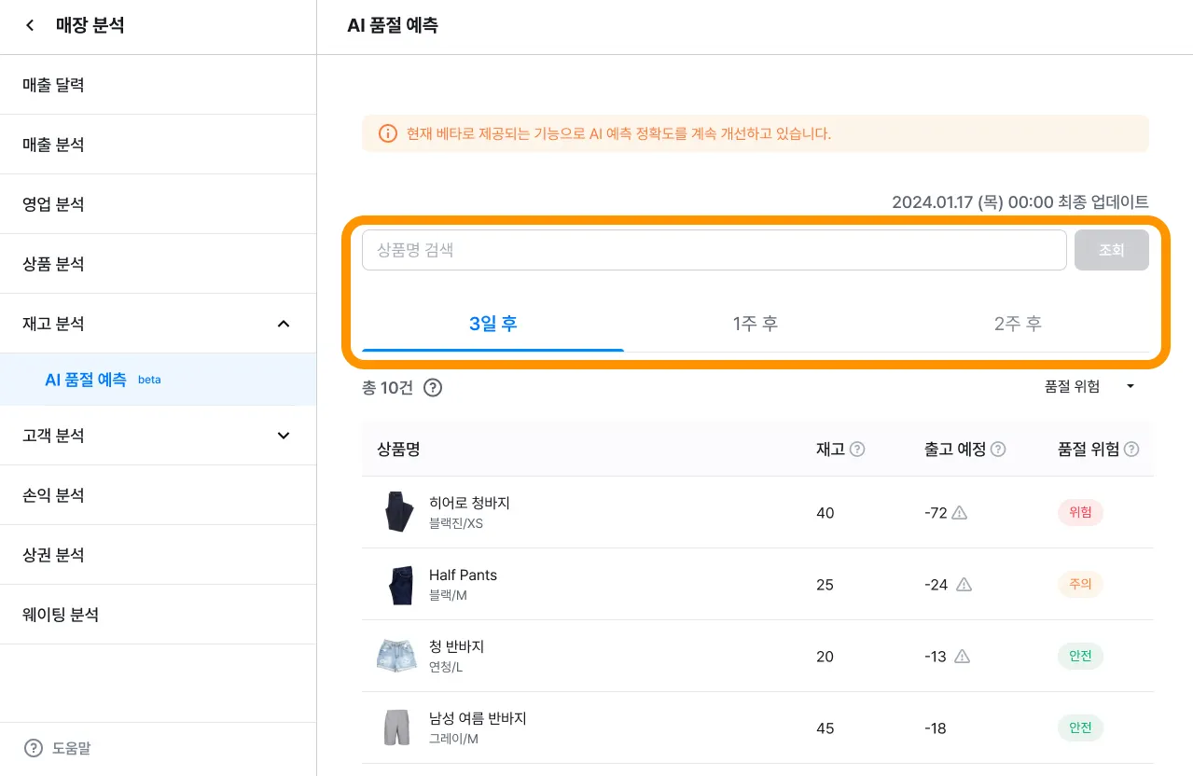This screenshot has height=776, width=1193.
Task: Click the warning triangle next to -72
Action: tap(959, 512)
